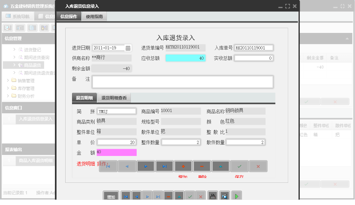The image size is (355, 205).
Task: Open print preview via magnifier icon at bottom
Action: click(224, 195)
